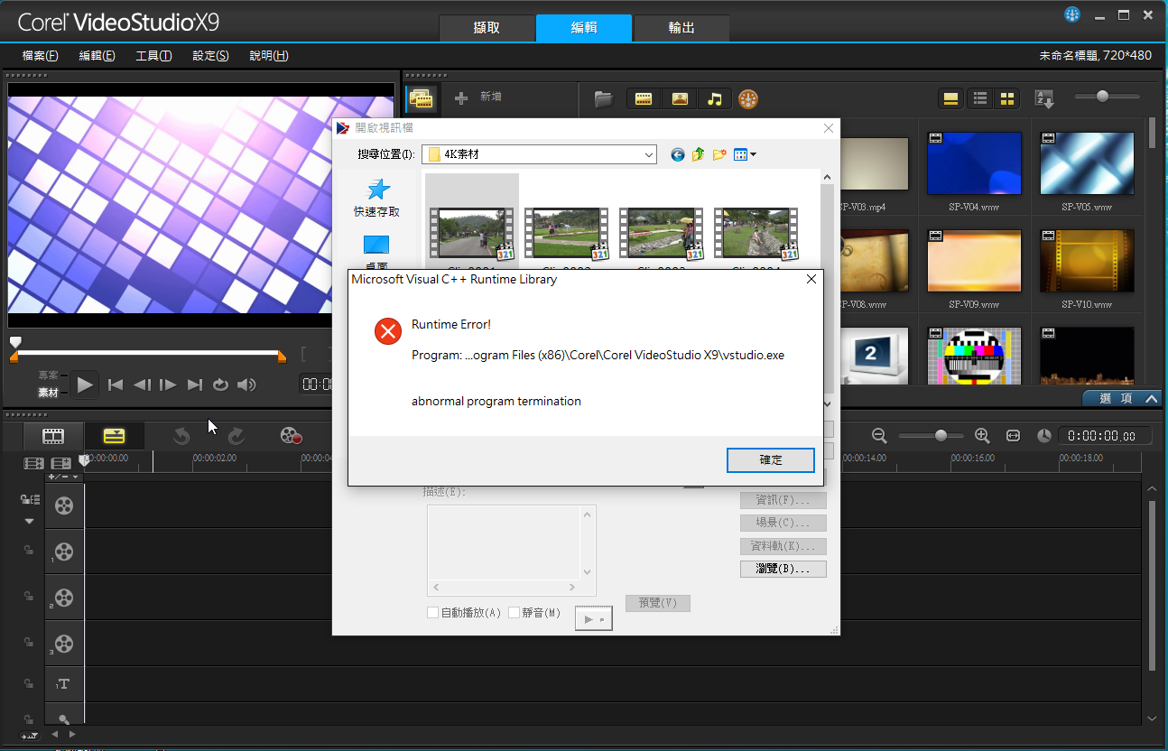Click the title track 1 button
The image size is (1168, 751).
[x=63, y=684]
